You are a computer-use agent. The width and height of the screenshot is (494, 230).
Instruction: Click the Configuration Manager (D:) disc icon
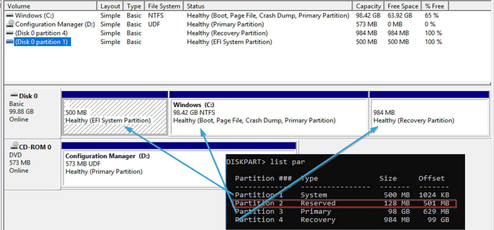point(10,24)
